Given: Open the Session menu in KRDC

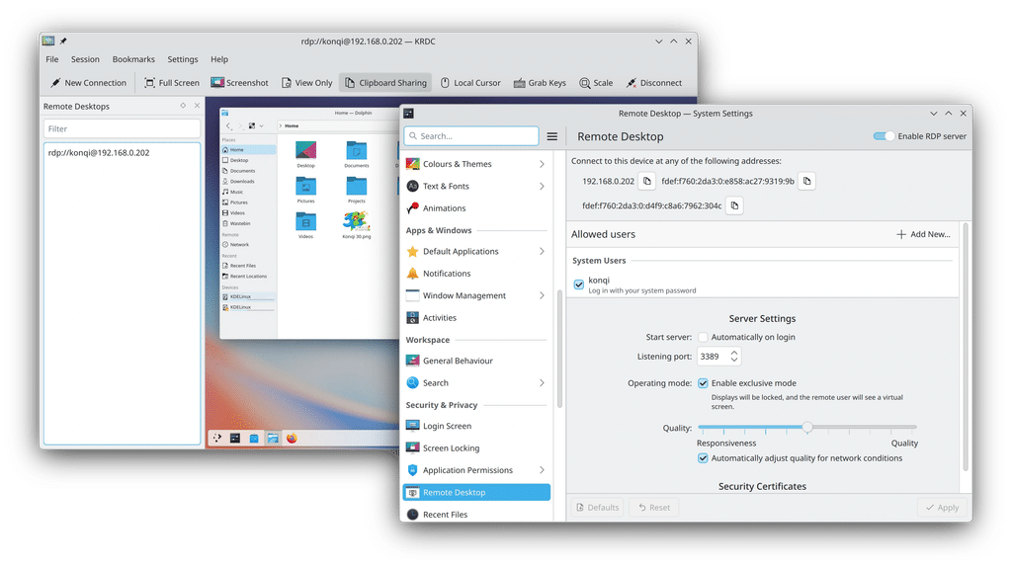Looking at the screenshot, I should pyautogui.click(x=85, y=59).
